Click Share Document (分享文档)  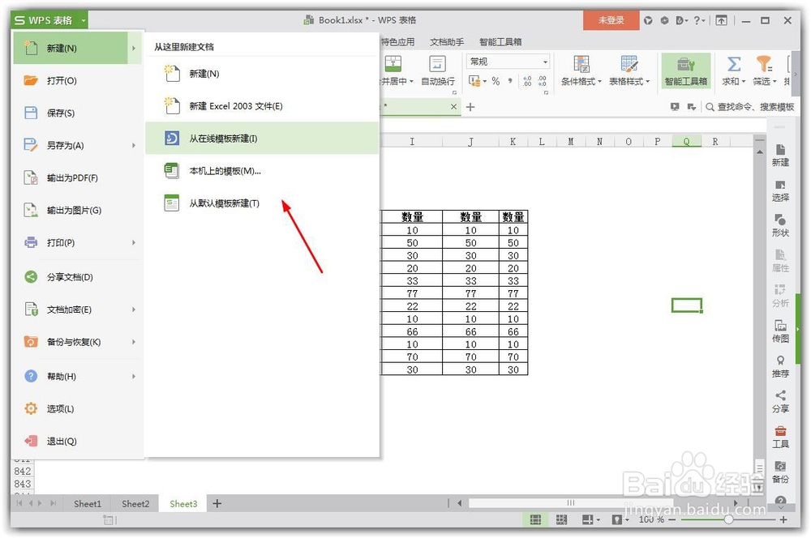click(x=77, y=277)
